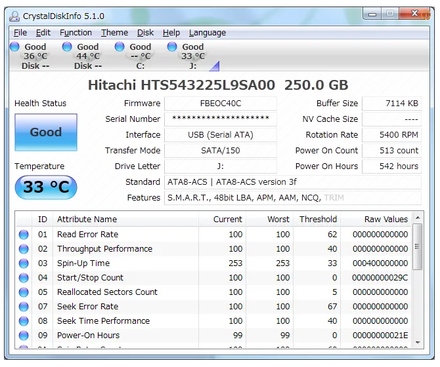Open the Function menu
This screenshot has height=367, width=440.
coord(76,33)
